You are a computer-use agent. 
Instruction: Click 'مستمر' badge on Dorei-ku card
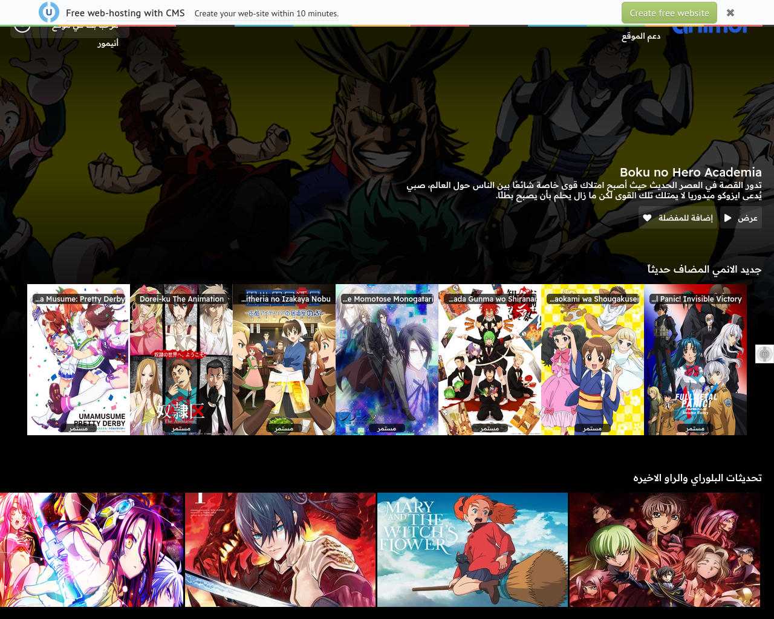point(181,428)
